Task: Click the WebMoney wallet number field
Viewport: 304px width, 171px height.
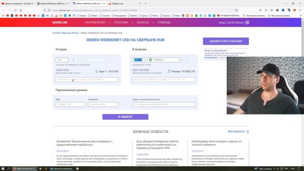Action: [x=87, y=79]
